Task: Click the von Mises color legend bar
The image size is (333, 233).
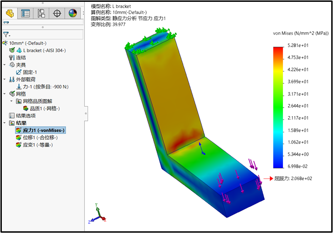Action: click(x=277, y=107)
